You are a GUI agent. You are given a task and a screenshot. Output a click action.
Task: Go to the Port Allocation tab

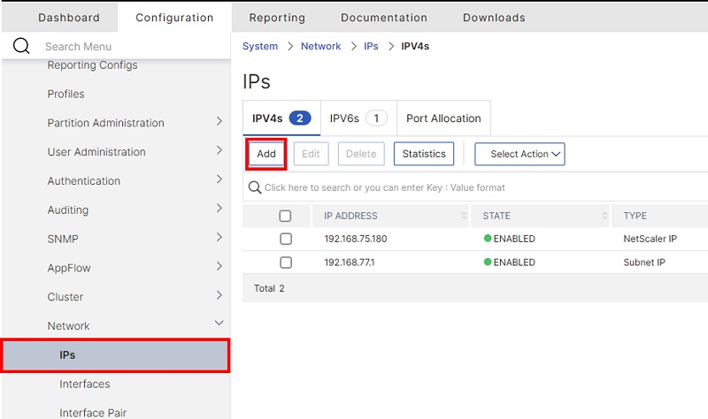pos(443,118)
